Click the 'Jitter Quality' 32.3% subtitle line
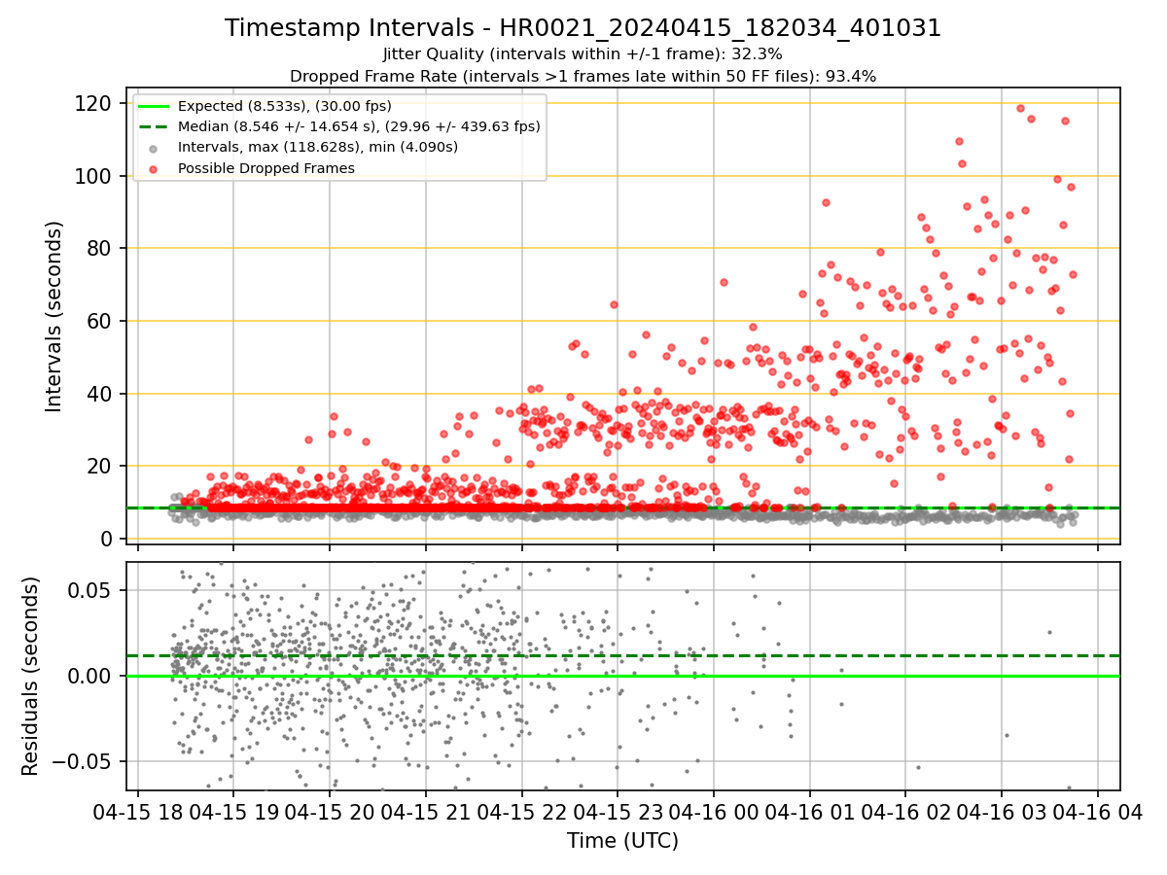Image resolution: width=1167 pixels, height=875 pixels. [583, 54]
